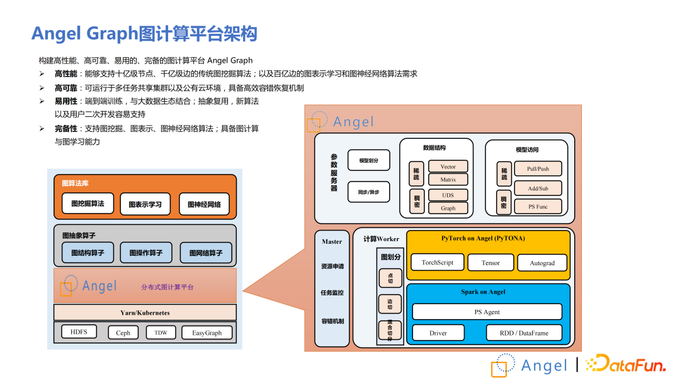Click the TDW storage block
This screenshot has width=680, height=382.
(x=160, y=332)
